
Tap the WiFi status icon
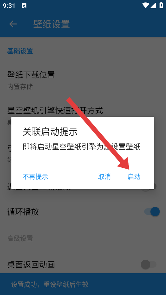(x=145, y=6)
